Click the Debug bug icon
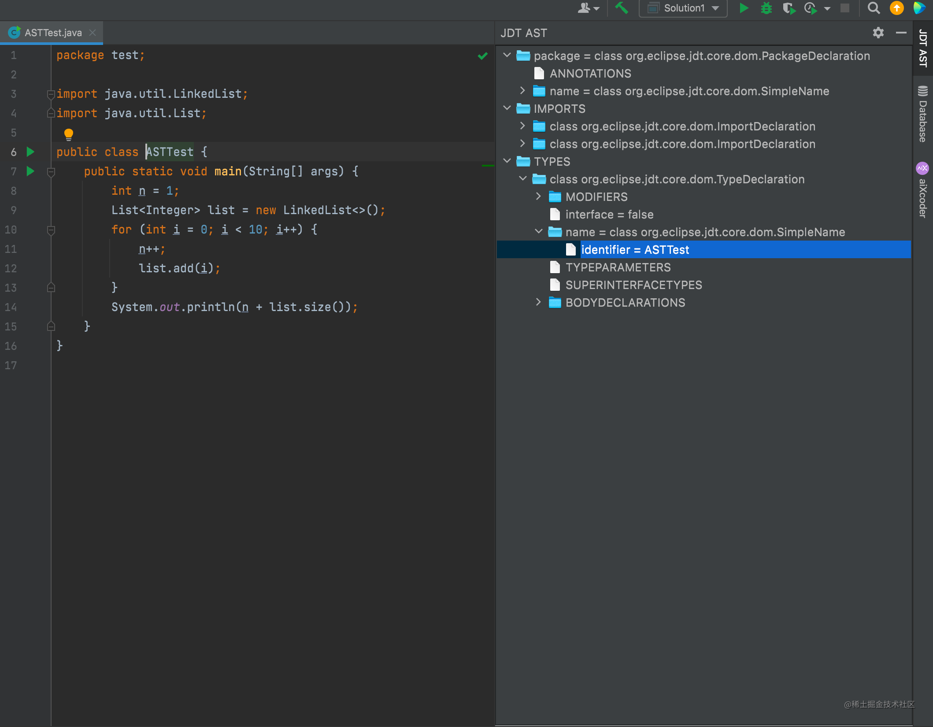Image resolution: width=933 pixels, height=727 pixels. click(766, 8)
